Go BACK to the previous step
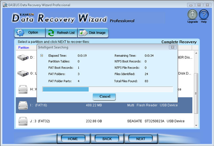Viewport: 214px width, 146px height. click(107, 139)
